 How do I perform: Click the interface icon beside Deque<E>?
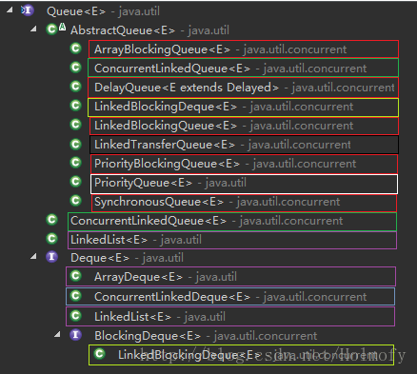click(x=51, y=257)
